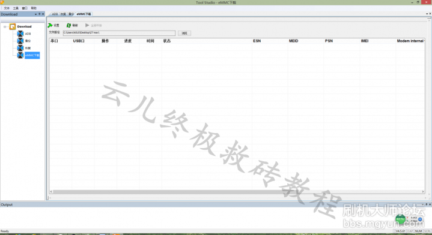
Task: Click the horizontal scrollbar of the device table
Action: pyautogui.click(x=237, y=192)
